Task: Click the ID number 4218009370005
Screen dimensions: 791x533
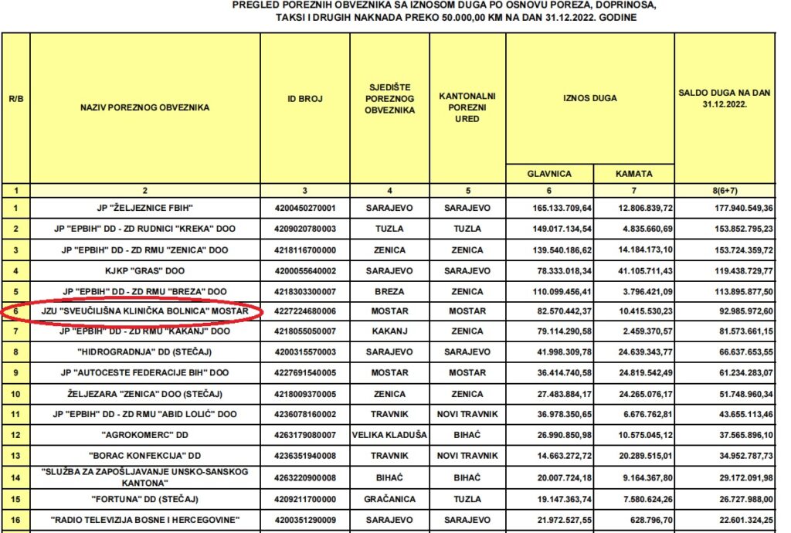Action: coord(304,394)
